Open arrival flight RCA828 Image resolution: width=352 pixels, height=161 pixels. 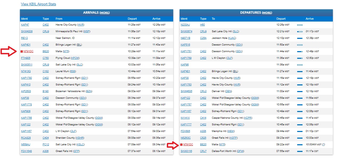26,138
